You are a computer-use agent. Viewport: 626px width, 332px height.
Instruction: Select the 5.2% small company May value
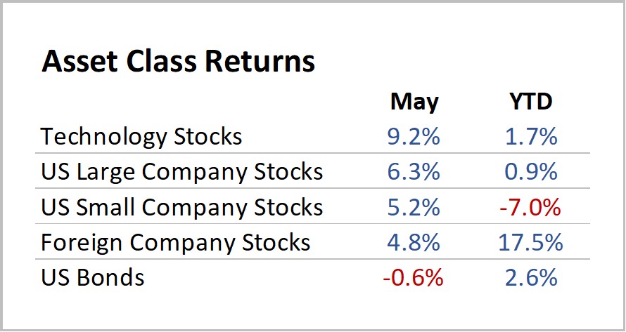[414, 207]
